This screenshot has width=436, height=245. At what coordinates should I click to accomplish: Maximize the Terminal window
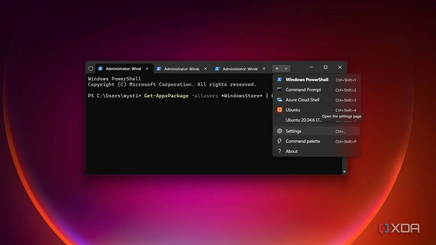pos(325,67)
